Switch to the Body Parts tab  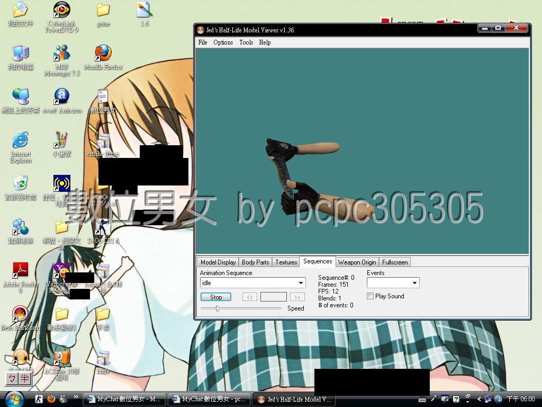click(x=256, y=262)
